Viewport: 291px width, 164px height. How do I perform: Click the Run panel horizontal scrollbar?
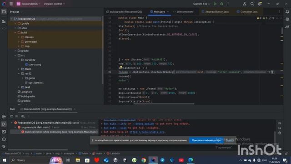click(x=38, y=149)
